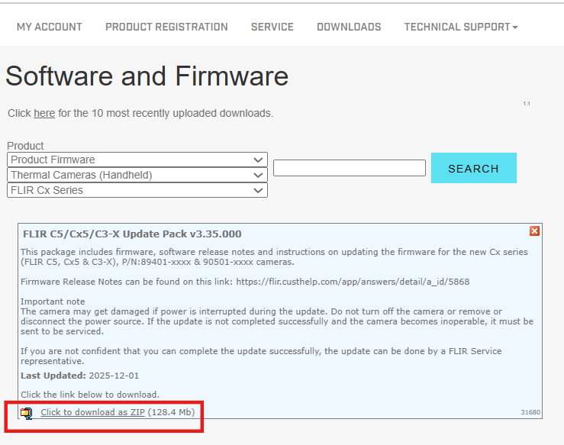Click the 'here' link for recent uploads

[44, 113]
